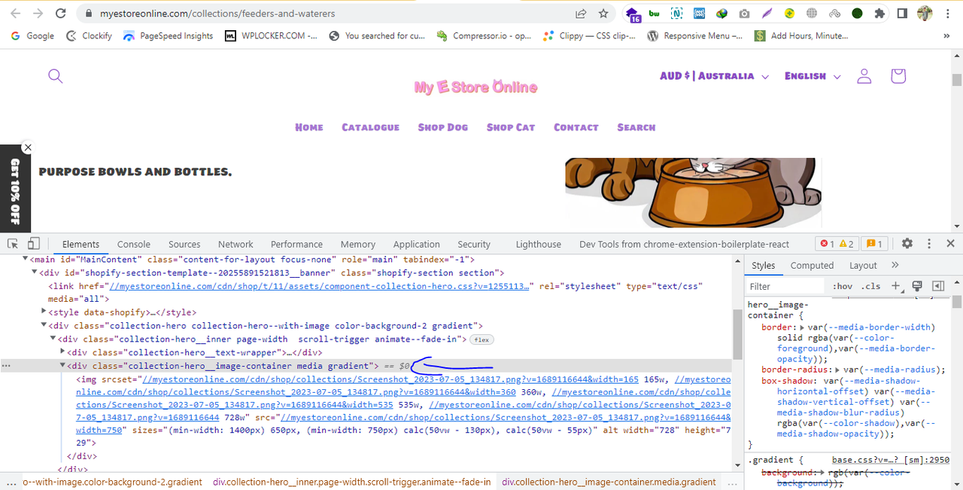Viewport: 963px width, 490px height.
Task: Click the store search magnifier icon
Action: (x=55, y=76)
